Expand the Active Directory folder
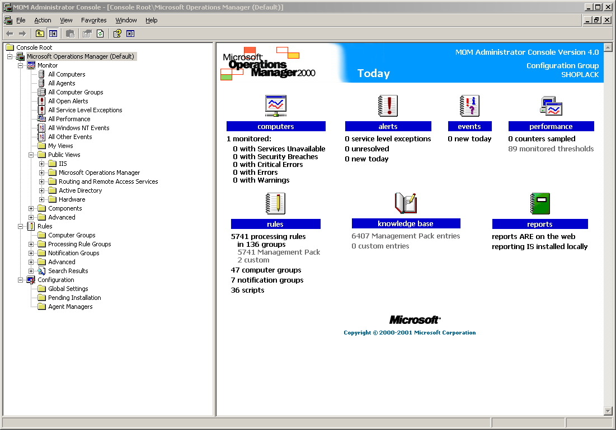Image resolution: width=616 pixels, height=430 pixels. pyautogui.click(x=41, y=190)
